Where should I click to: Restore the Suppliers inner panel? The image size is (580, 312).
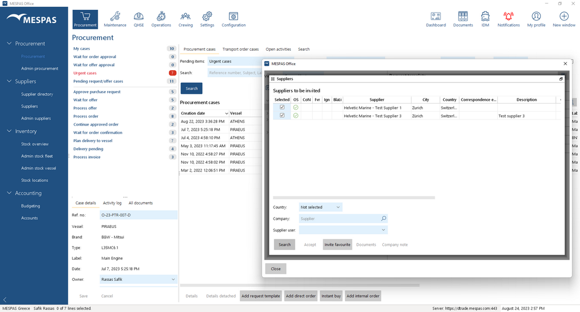point(561,79)
